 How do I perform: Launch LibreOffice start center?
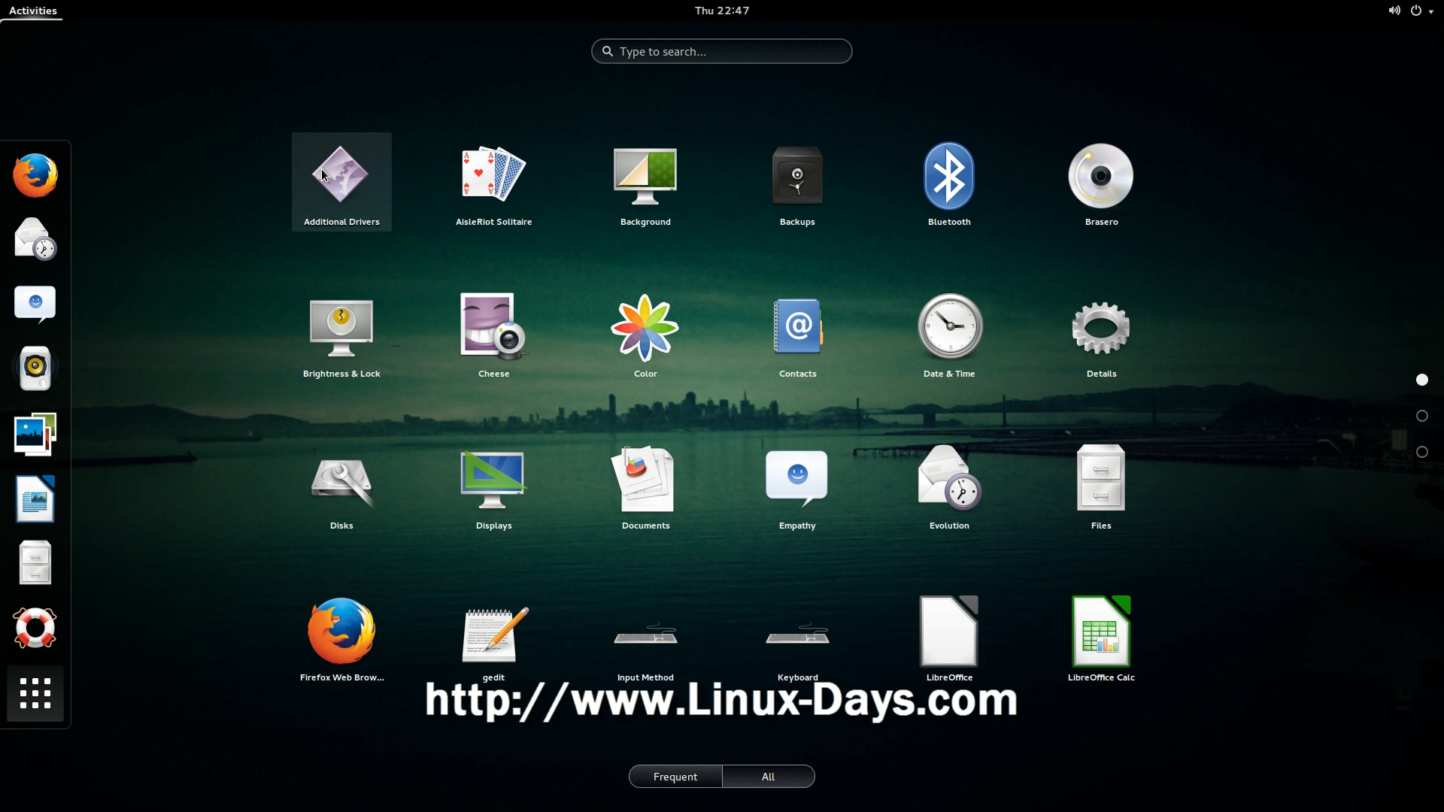coord(949,638)
